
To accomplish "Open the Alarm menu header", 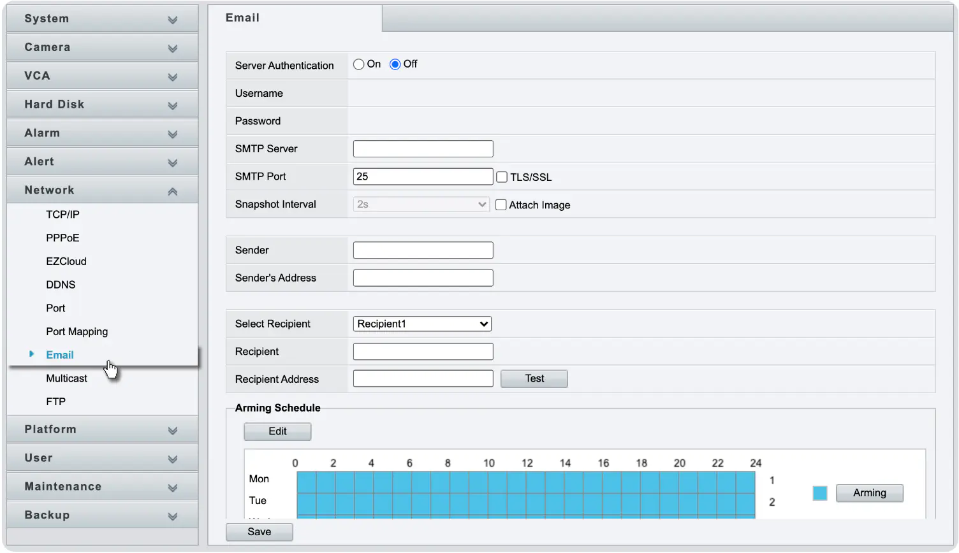I will (102, 133).
